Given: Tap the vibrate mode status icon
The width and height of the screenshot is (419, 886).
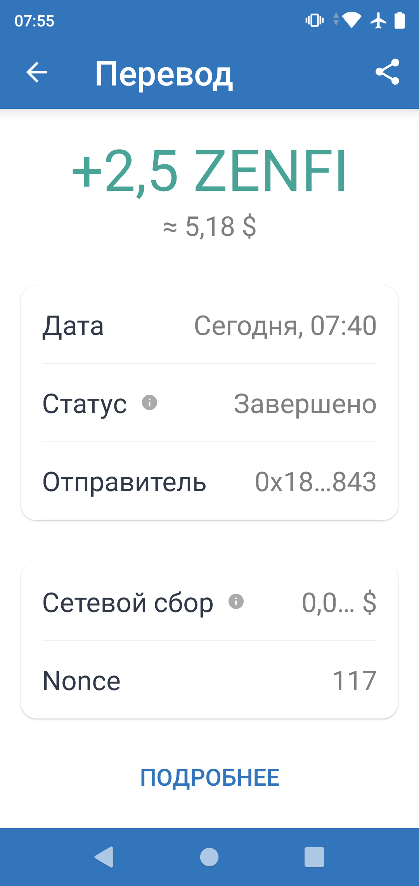Looking at the screenshot, I should pos(315,20).
